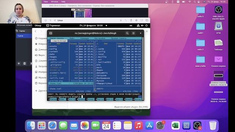Select /Изображения directory in right panel
The width and height of the screenshot is (235, 132).
pyautogui.click(x=118, y=78)
